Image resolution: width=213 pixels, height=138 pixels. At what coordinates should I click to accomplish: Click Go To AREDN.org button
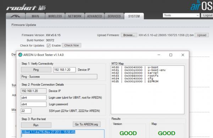click(x=87, y=124)
